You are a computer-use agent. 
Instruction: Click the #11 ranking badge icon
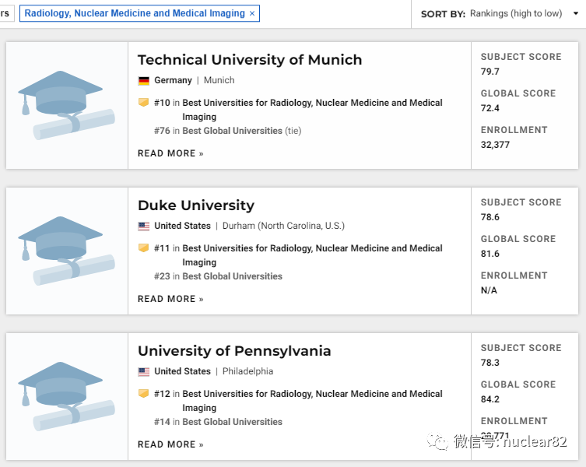point(143,248)
